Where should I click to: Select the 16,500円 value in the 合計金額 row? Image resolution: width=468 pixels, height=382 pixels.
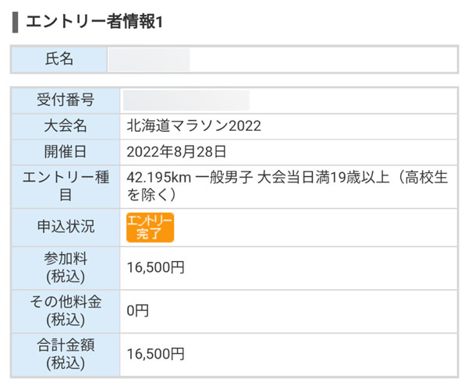tap(156, 354)
